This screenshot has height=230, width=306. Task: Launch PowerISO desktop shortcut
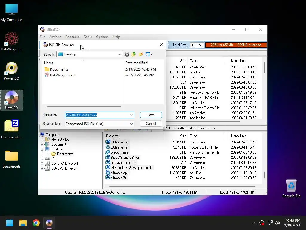click(x=12, y=71)
